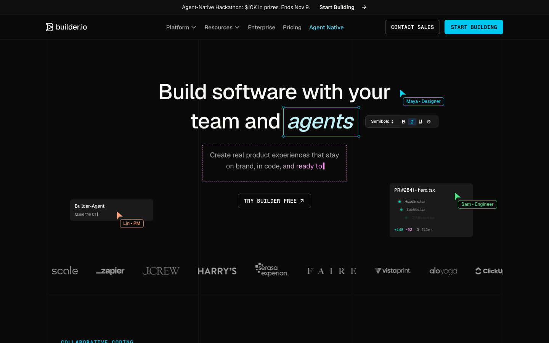Click the Vistaprint logo

pos(393,271)
